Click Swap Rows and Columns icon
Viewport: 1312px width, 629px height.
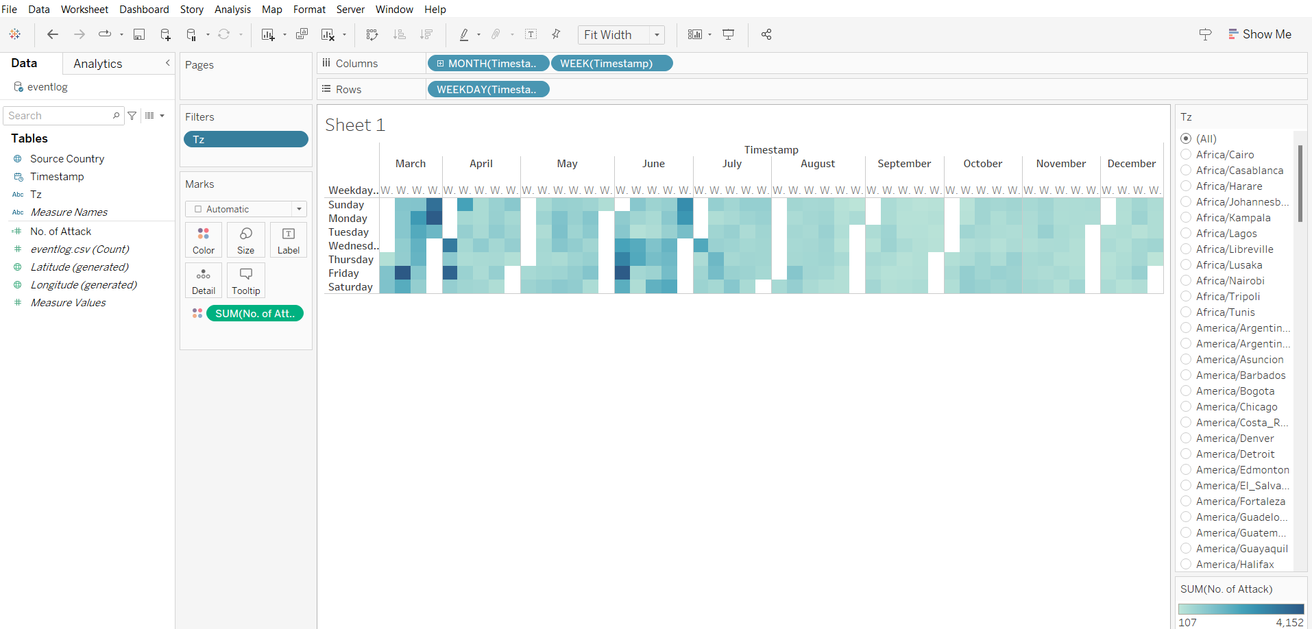tap(372, 35)
